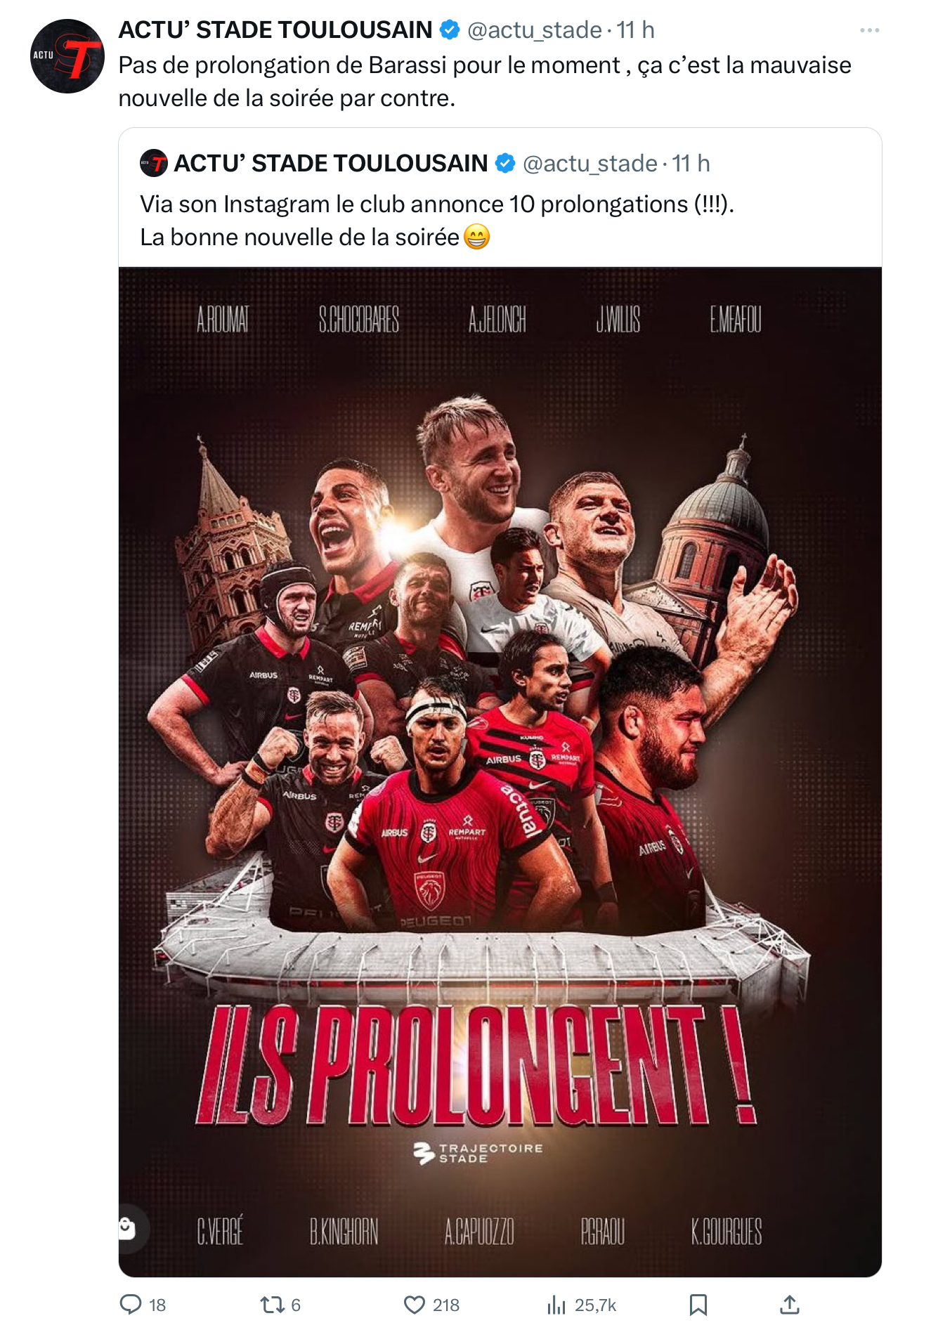Screen dimensions: 938x1330
Task: Open the ILS PROLONGENT poster image
Action: tap(500, 771)
